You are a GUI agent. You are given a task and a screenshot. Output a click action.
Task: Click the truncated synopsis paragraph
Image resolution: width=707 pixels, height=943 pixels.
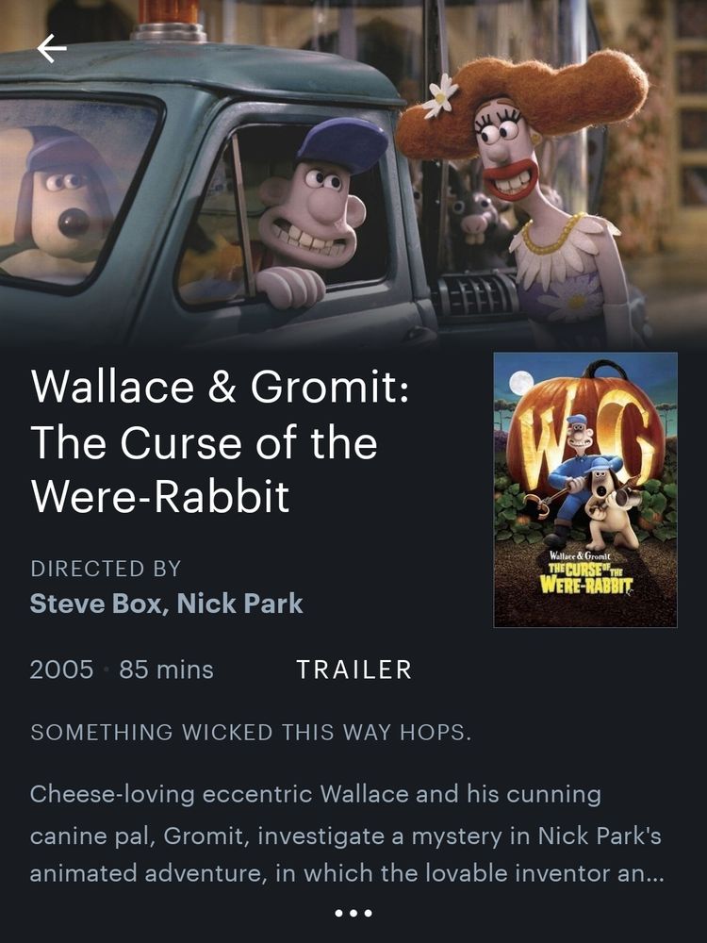[346, 834]
